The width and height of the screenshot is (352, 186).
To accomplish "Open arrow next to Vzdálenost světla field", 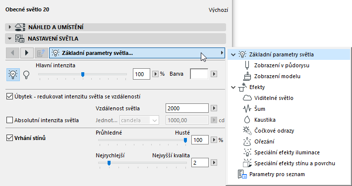I will 214,108.
